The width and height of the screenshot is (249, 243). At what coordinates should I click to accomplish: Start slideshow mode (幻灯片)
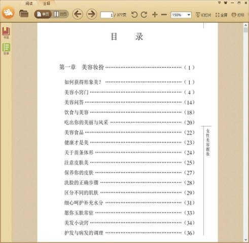pyautogui.click(x=203, y=15)
